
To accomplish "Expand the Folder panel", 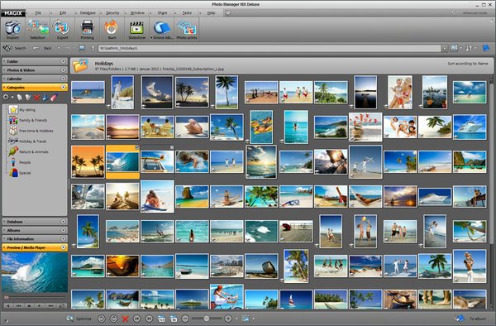I will pyautogui.click(x=64, y=61).
